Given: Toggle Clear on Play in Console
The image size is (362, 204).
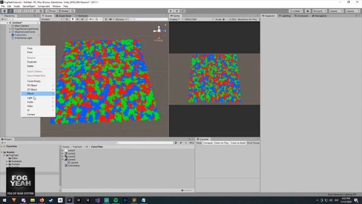Looking at the screenshot, I should click(221, 143).
